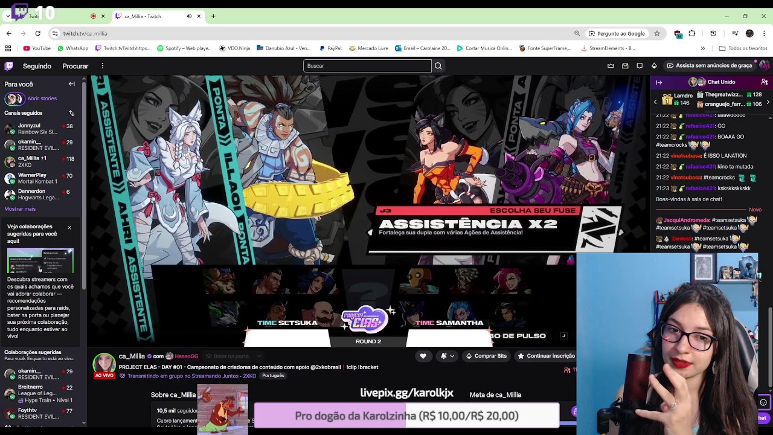Open the Chrome history clock icon
Image resolution: width=773 pixels, height=435 pixels.
713,33
